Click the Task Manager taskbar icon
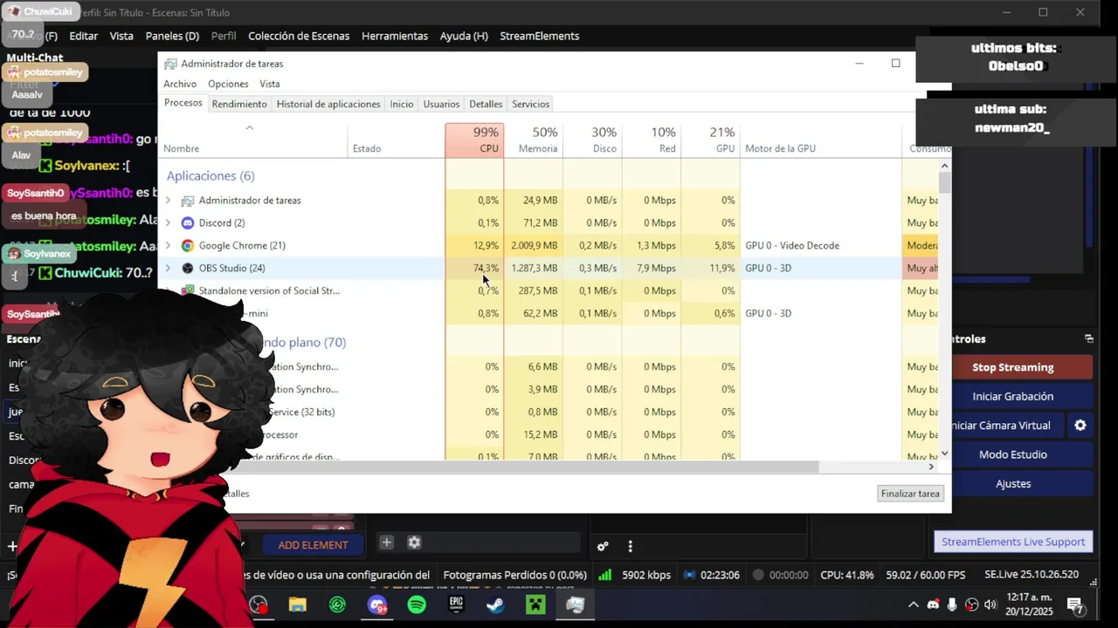The image size is (1118, 628). click(575, 604)
